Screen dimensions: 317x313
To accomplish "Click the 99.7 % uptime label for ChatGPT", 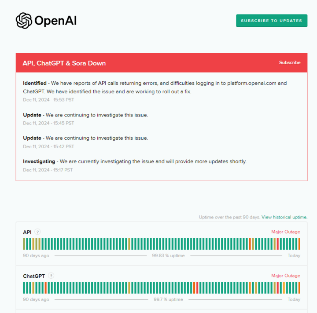I will click(x=168, y=300).
